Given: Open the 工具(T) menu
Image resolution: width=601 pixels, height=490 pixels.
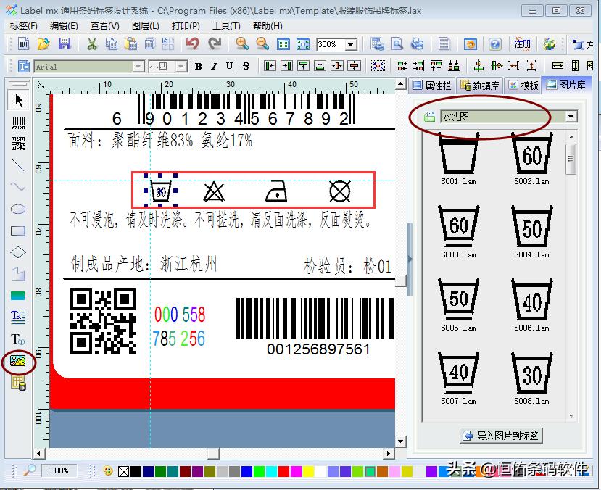Looking at the screenshot, I should pos(226,26).
